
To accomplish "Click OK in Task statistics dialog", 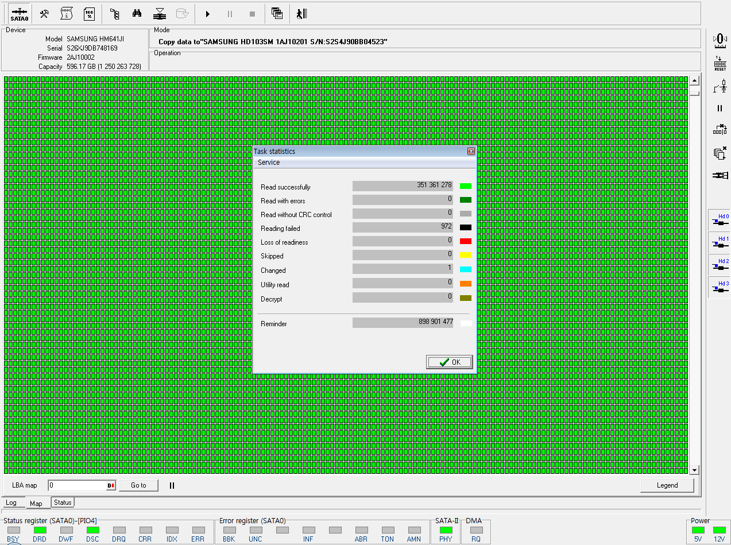I will [450, 362].
